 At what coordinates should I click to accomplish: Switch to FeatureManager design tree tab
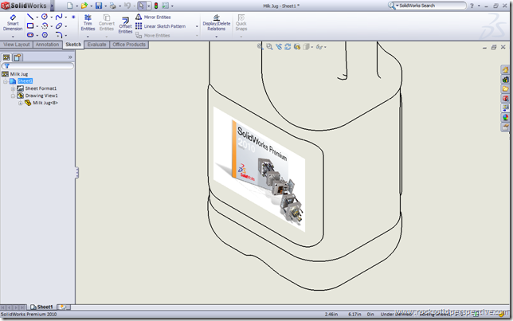coord(6,57)
